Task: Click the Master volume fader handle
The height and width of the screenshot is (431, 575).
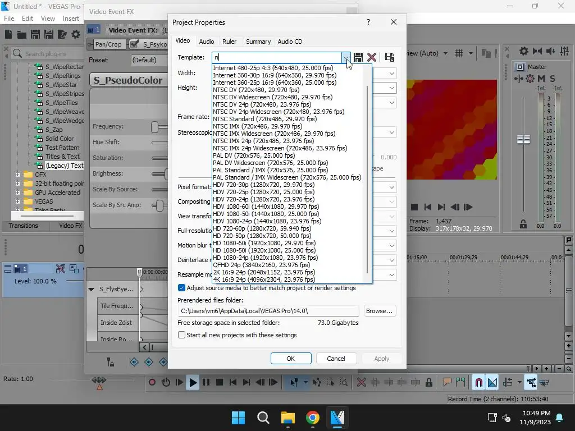Action: coord(523,139)
